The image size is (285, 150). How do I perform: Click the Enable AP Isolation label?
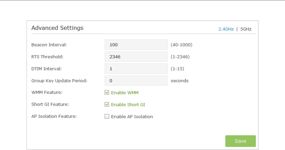click(x=132, y=117)
